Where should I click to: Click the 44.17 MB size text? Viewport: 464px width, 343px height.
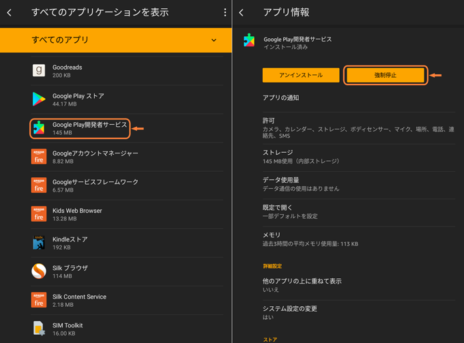(65, 104)
